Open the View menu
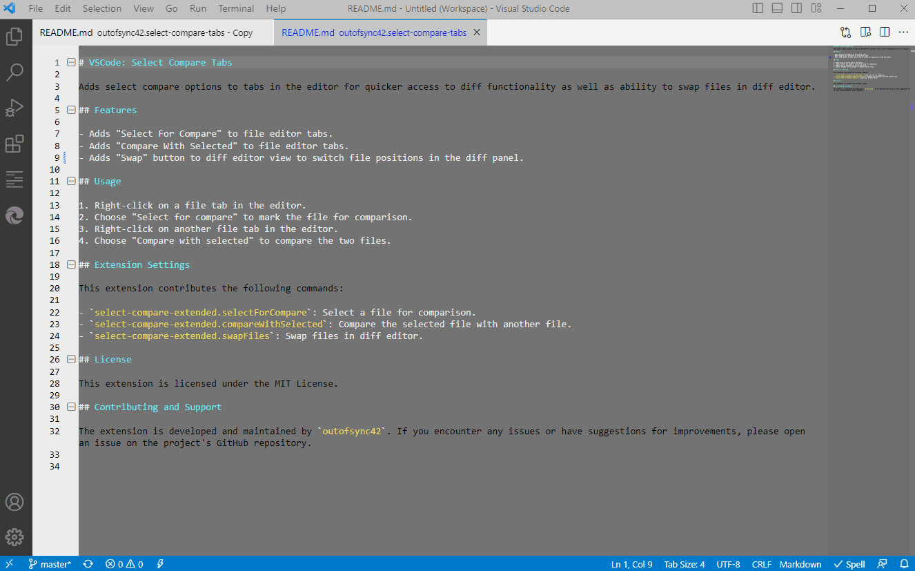Screen dimensions: 915x571 tap(144, 8)
